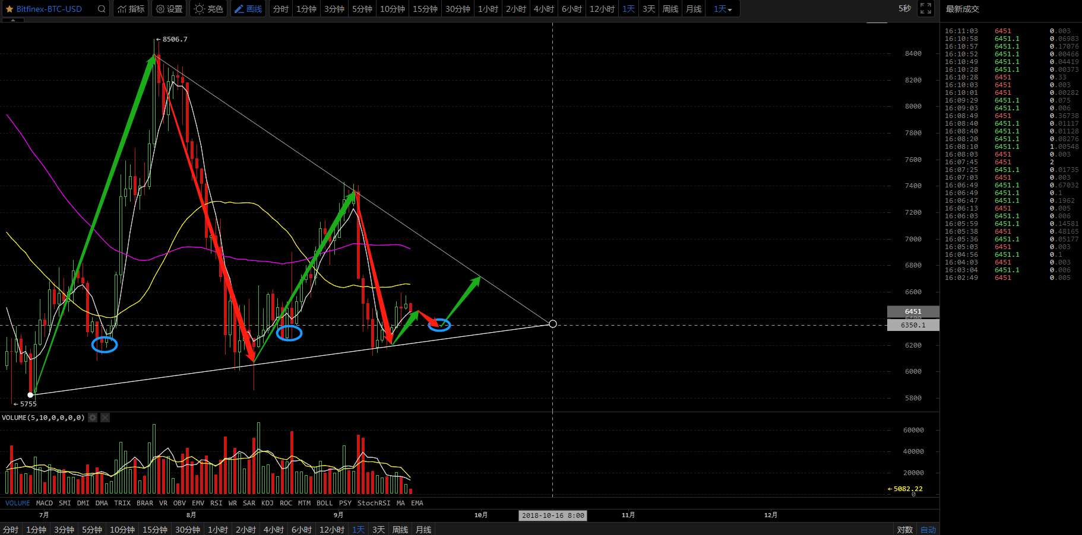Viewport: 1082px width, 535px height.
Task: Switch to the MTM indicator tab
Action: (304, 503)
